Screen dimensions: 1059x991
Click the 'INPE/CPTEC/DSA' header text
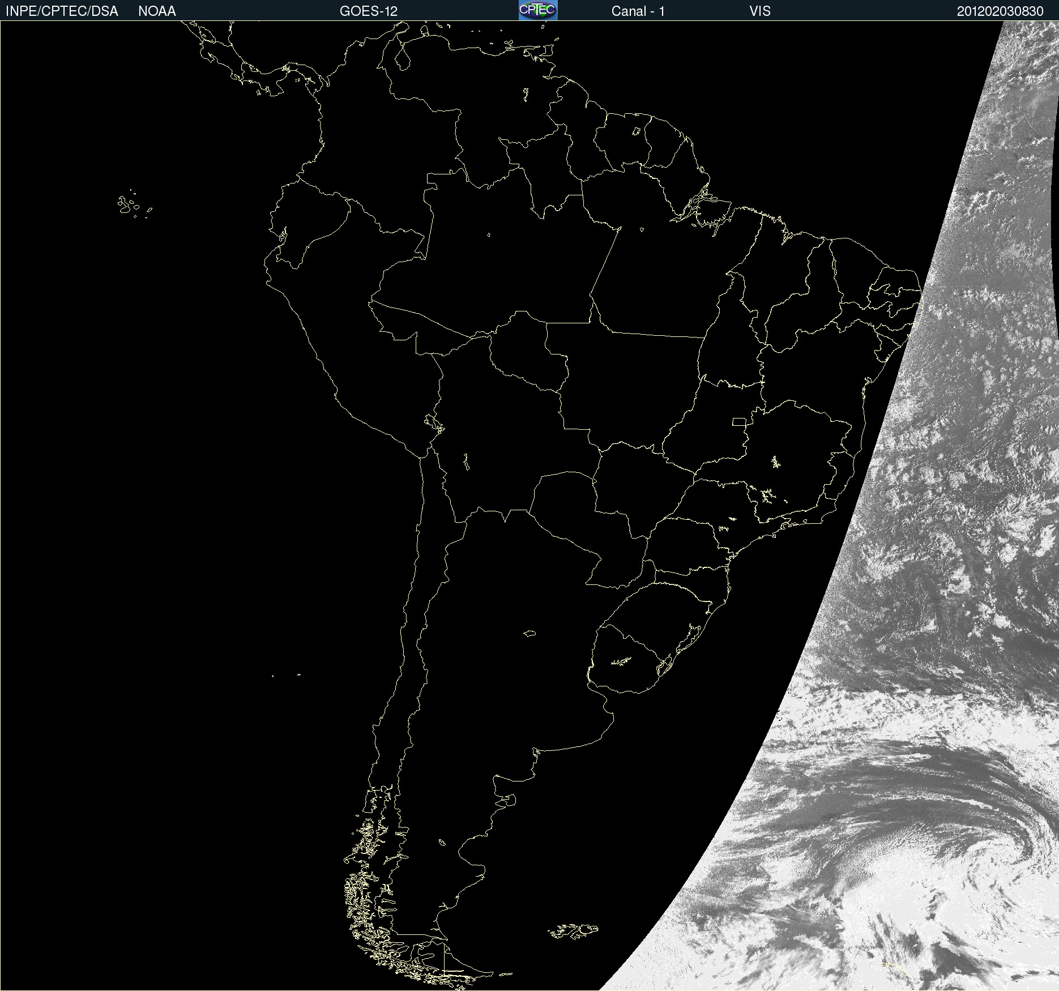[62, 11]
